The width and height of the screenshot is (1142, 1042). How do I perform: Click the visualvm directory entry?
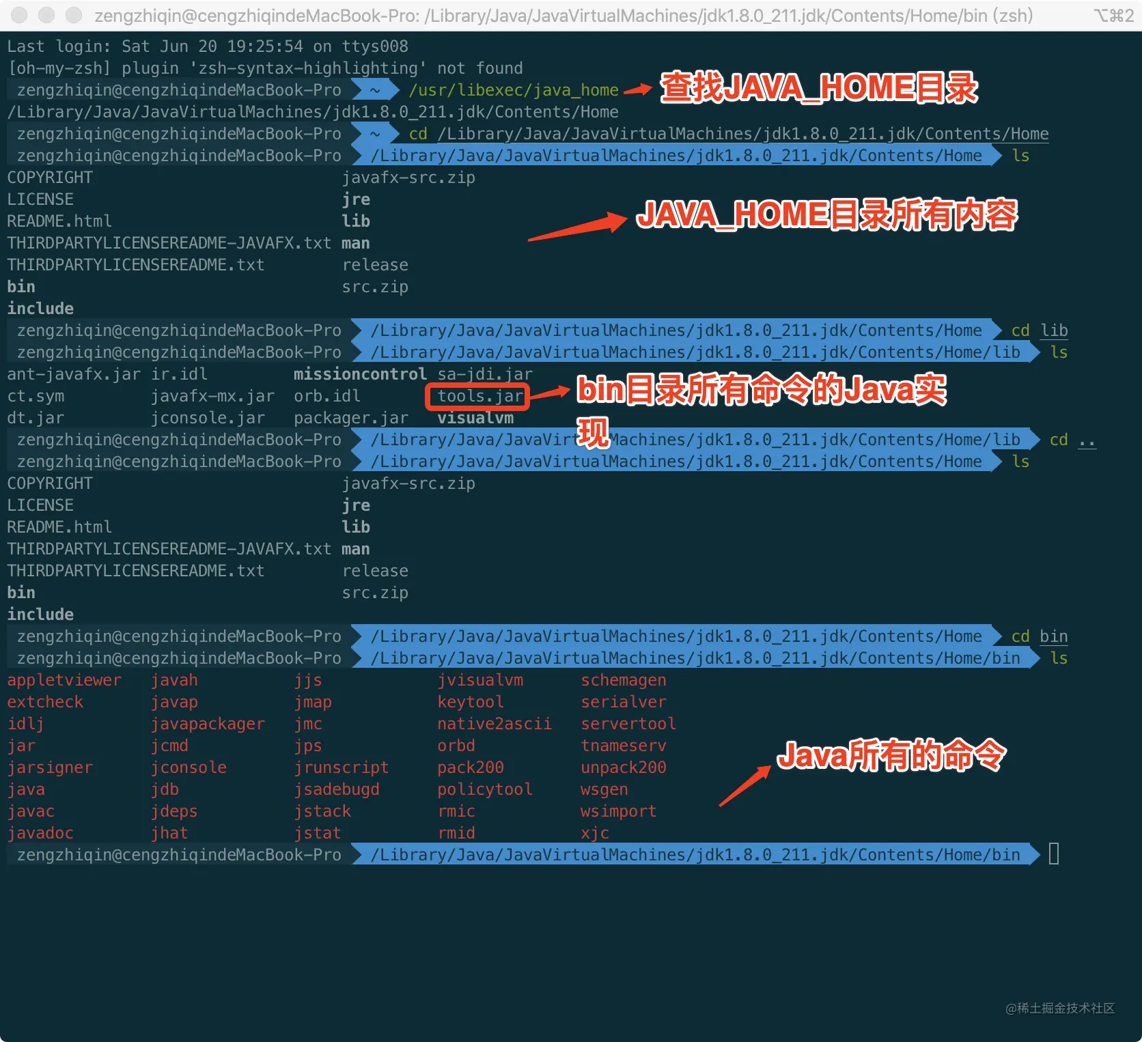[475, 418]
